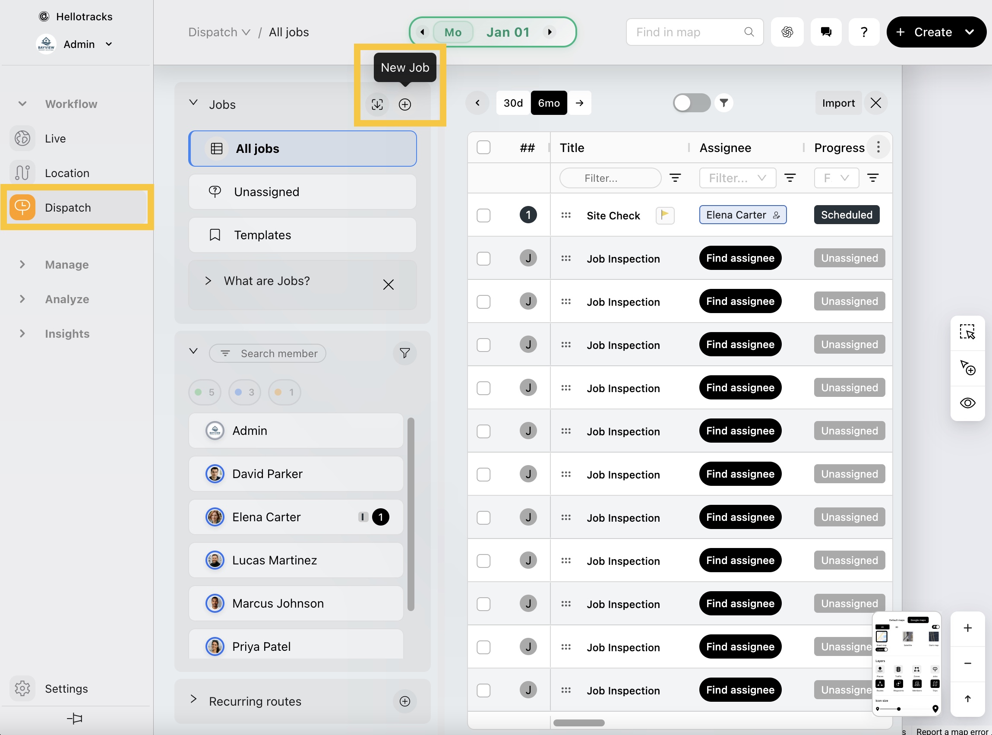
Task: Adjust the icon size slider
Action: [x=899, y=709]
